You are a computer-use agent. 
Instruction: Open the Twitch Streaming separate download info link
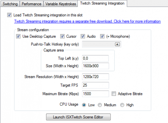(87, 21)
